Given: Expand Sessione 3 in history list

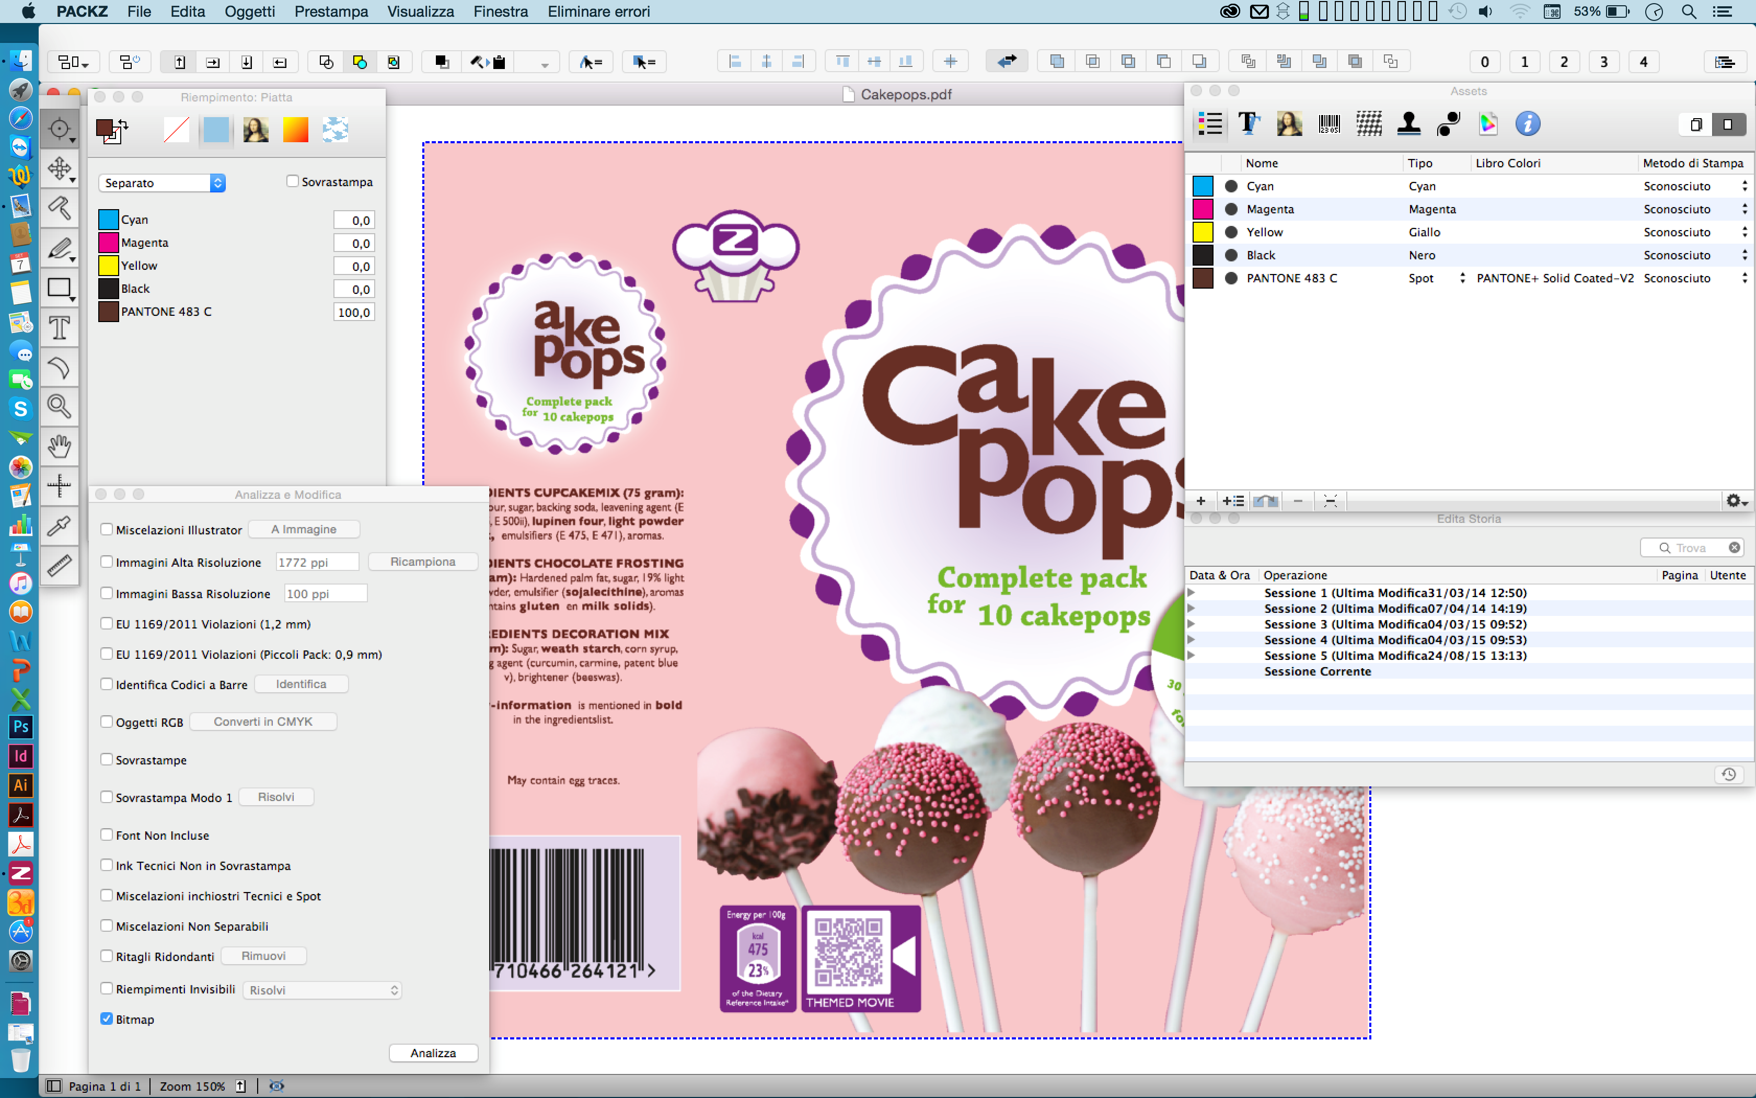Looking at the screenshot, I should point(1191,624).
